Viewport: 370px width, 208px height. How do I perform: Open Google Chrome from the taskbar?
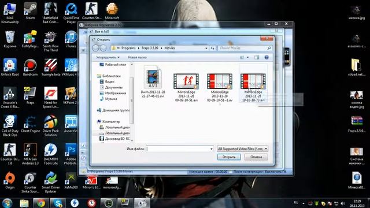[x=41, y=203]
